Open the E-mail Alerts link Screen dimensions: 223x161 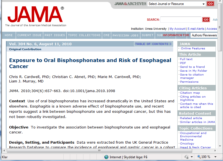coord(196,29)
